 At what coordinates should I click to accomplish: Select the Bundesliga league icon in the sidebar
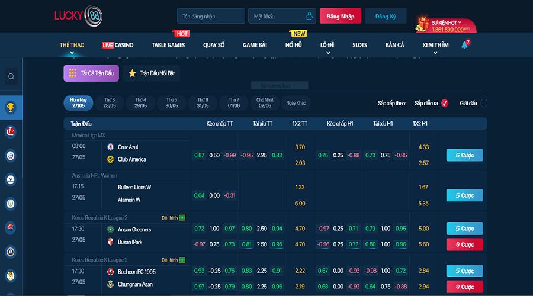click(11, 131)
